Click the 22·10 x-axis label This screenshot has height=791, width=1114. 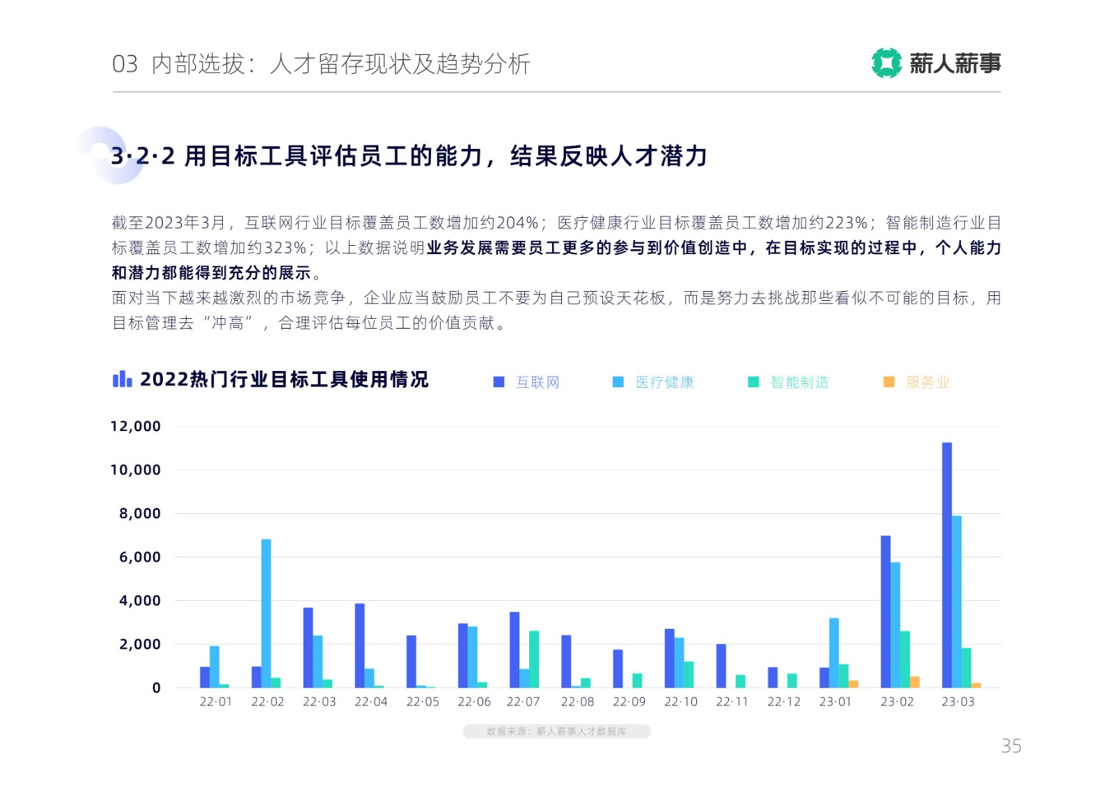pyautogui.click(x=680, y=702)
